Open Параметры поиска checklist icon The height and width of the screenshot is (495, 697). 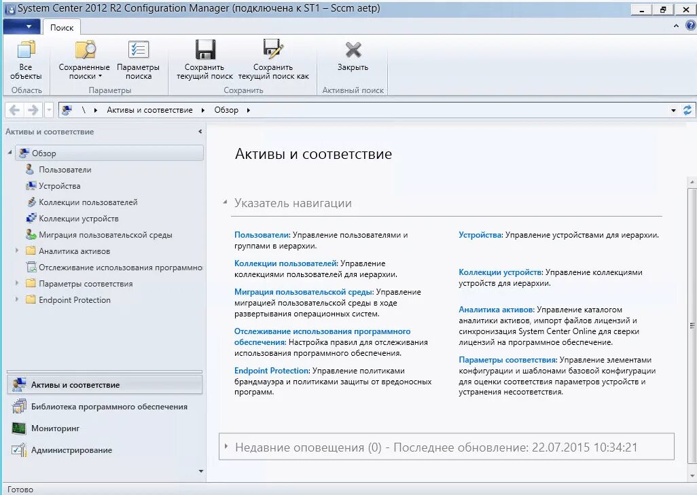(x=138, y=50)
